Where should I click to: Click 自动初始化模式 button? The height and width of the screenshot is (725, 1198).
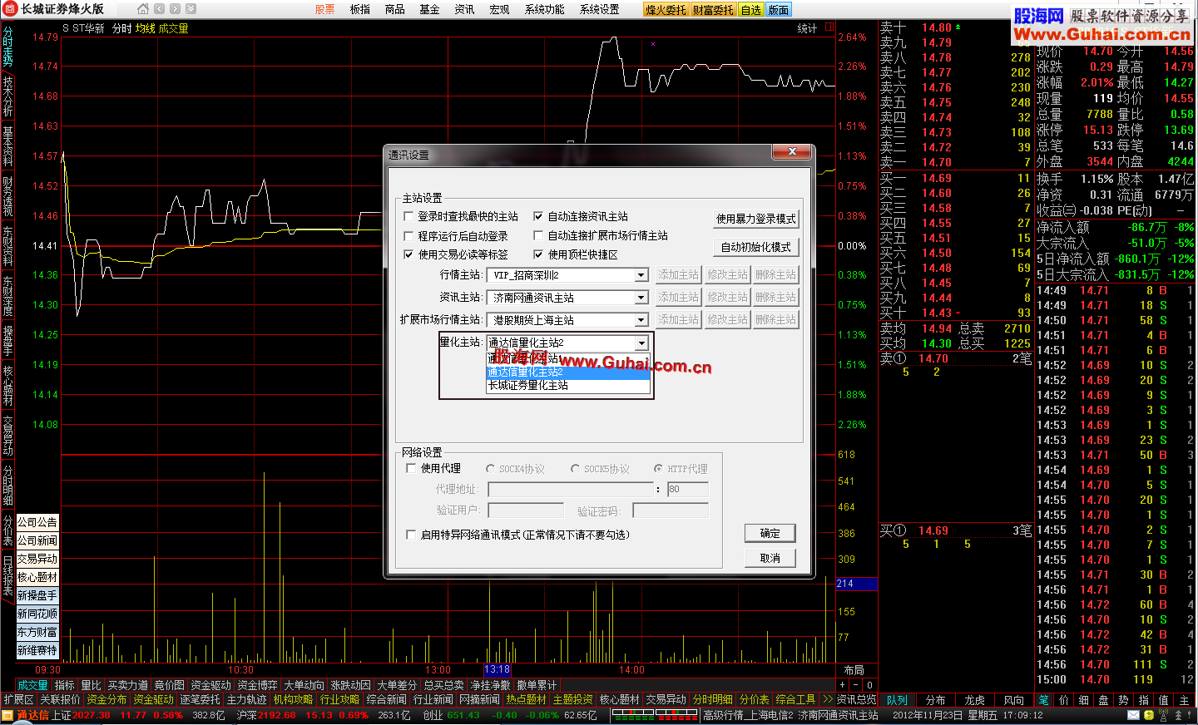756,247
